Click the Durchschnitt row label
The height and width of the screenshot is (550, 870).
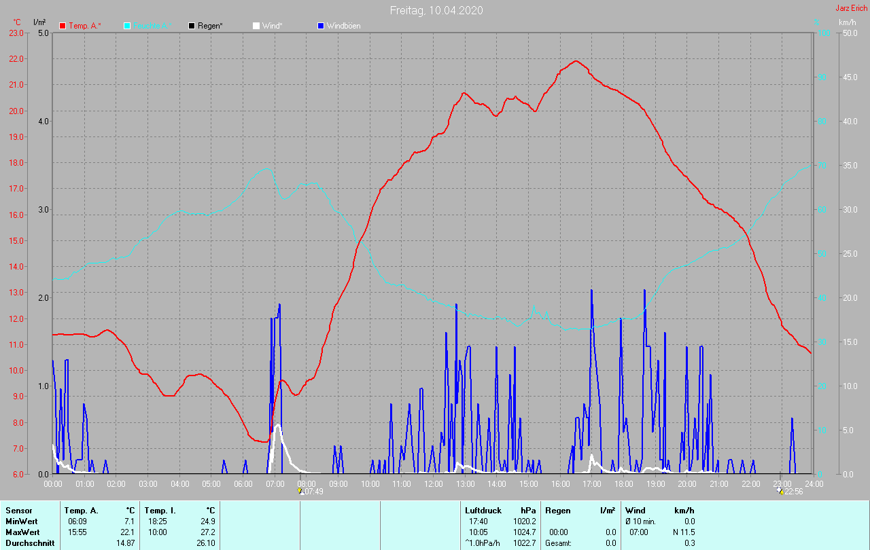click(30, 543)
